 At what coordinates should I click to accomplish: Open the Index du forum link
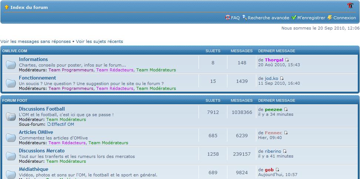coord(29,7)
